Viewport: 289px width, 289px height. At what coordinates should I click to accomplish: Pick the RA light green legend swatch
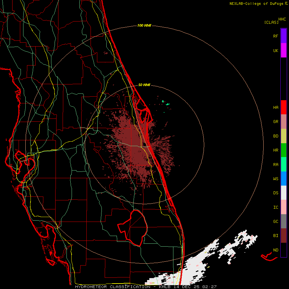pos(284,164)
